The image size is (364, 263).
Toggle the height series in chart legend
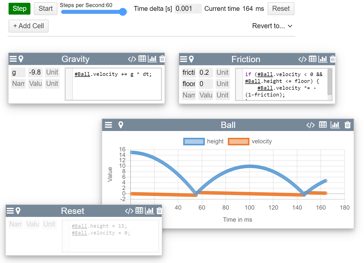(194, 142)
